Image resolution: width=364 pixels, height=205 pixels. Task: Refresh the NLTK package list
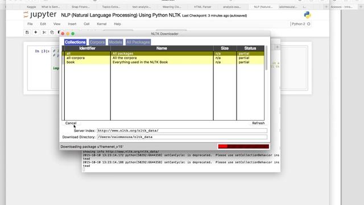click(258, 123)
